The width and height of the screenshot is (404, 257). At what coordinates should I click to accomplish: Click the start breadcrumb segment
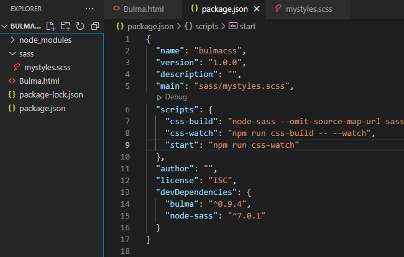242,26
